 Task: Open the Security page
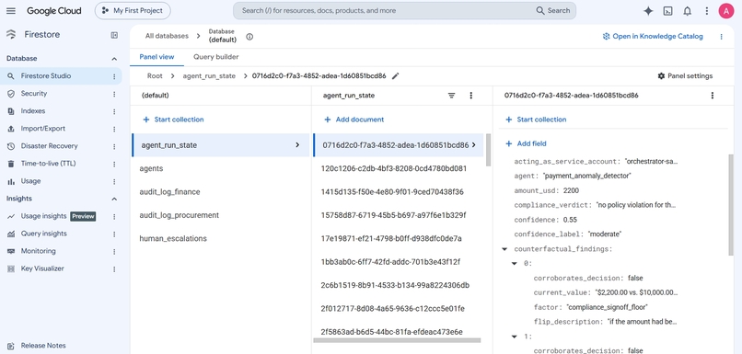coord(34,94)
